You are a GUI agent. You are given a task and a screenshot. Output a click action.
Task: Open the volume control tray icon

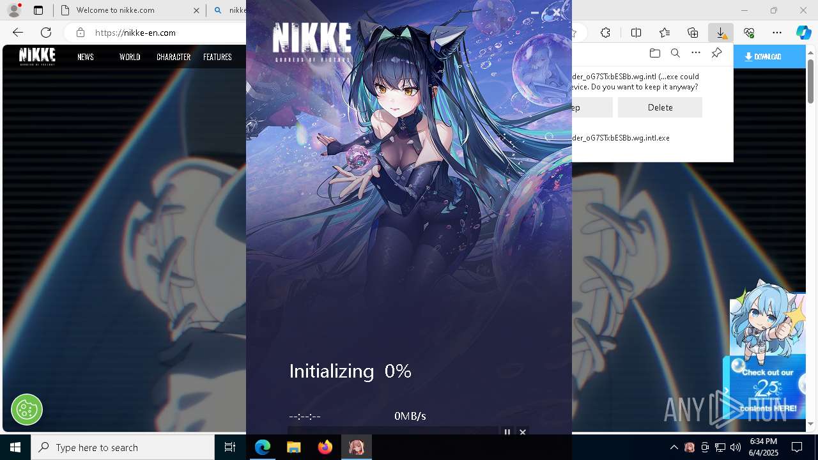pos(736,447)
